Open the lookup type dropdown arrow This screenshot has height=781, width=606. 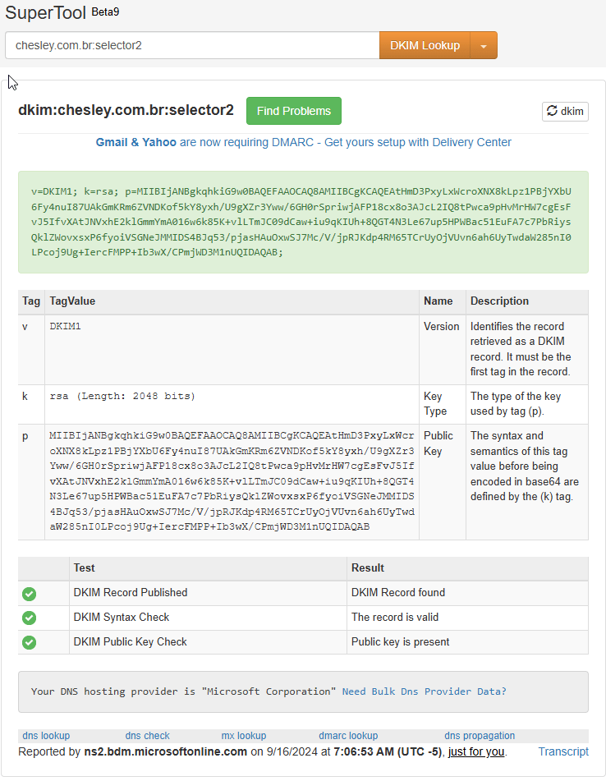[x=484, y=46]
